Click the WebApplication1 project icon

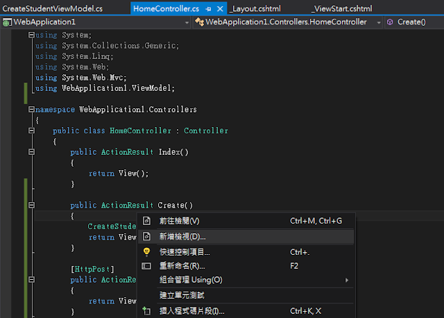pyautogui.click(x=8, y=22)
